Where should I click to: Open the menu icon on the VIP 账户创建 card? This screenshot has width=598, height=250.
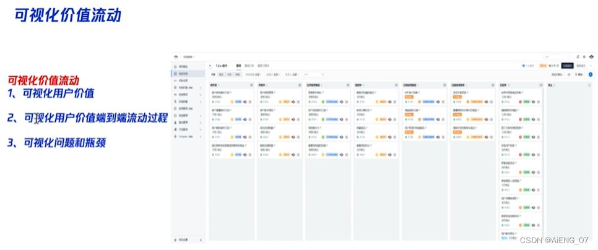point(443,102)
